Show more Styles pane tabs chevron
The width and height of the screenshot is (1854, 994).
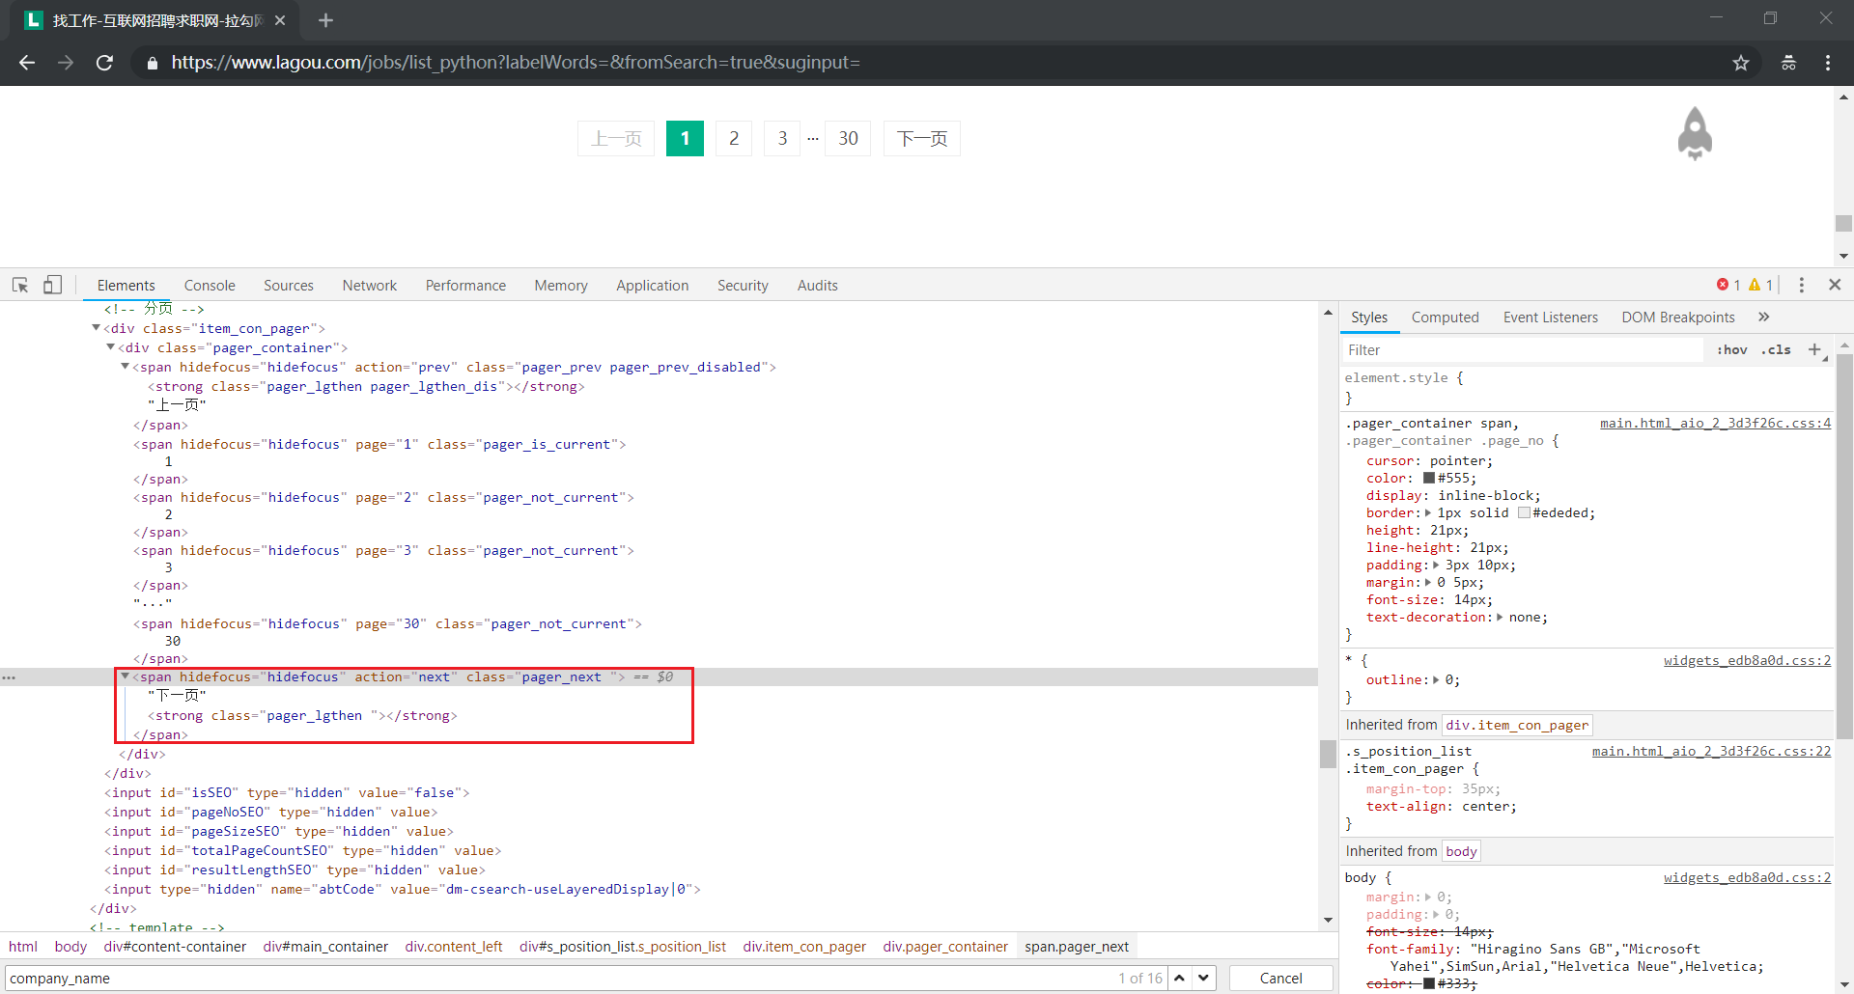[x=1764, y=317]
